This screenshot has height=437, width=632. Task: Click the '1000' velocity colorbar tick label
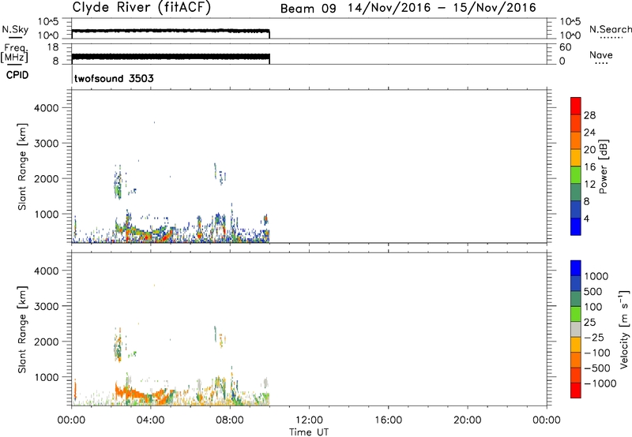pos(596,276)
